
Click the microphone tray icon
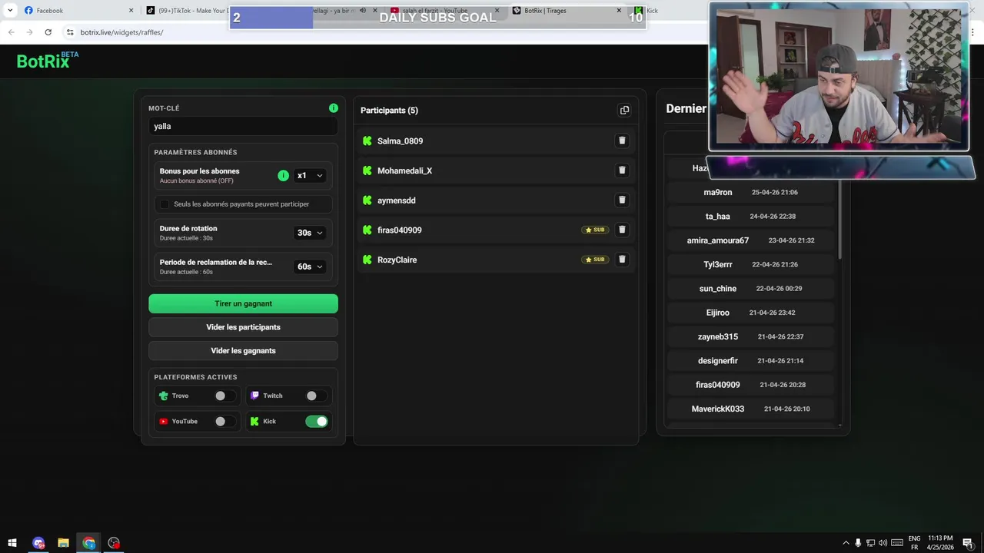point(858,543)
